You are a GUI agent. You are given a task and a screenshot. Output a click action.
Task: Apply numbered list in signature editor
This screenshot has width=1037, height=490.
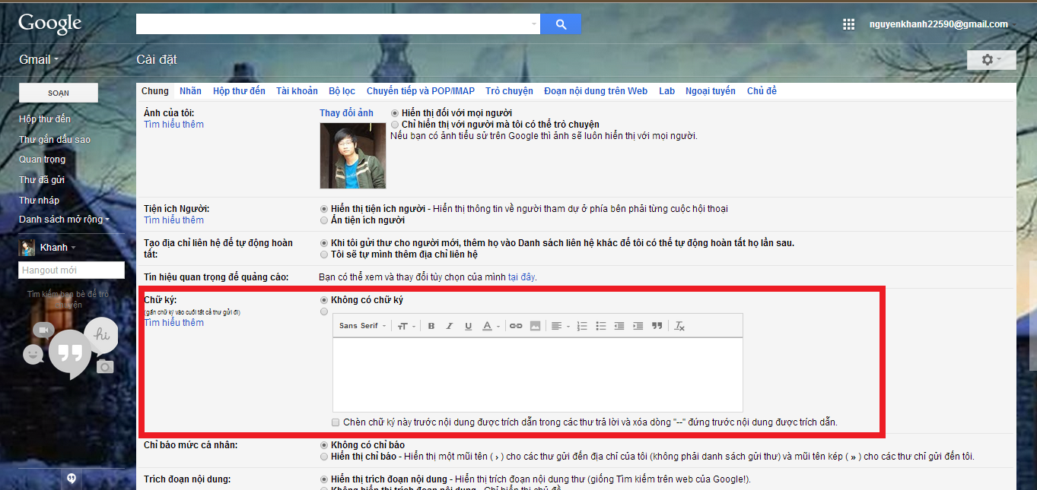point(582,326)
